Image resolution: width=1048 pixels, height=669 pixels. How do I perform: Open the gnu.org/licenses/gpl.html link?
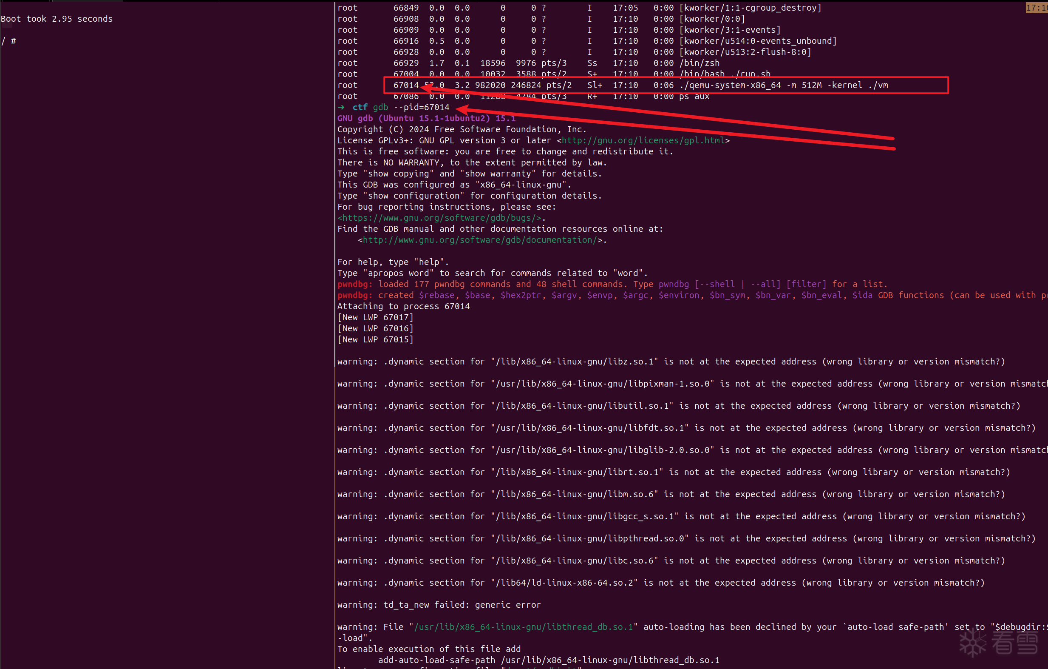click(643, 140)
